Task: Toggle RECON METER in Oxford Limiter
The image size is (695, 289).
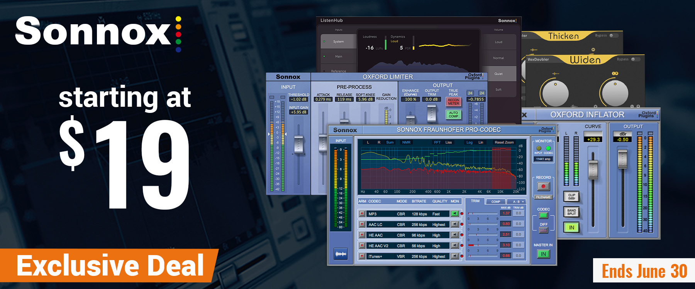Action: click(x=453, y=102)
